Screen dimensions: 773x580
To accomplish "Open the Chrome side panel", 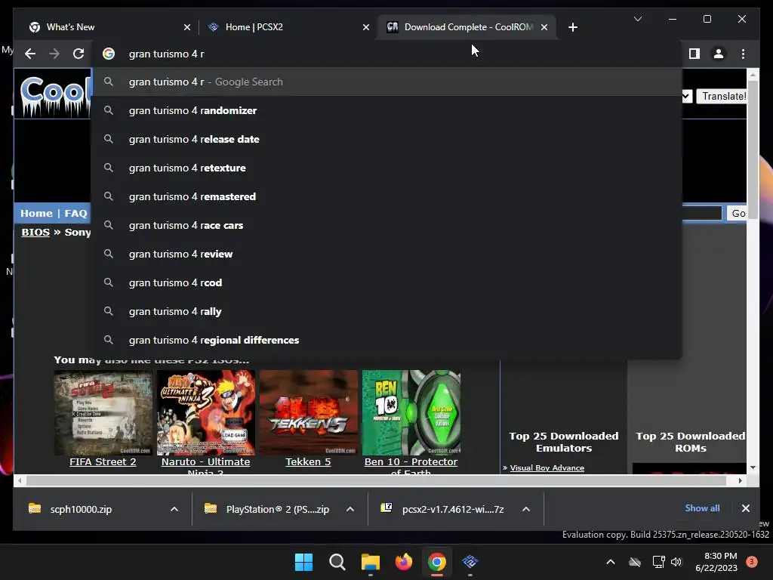I will point(694,54).
